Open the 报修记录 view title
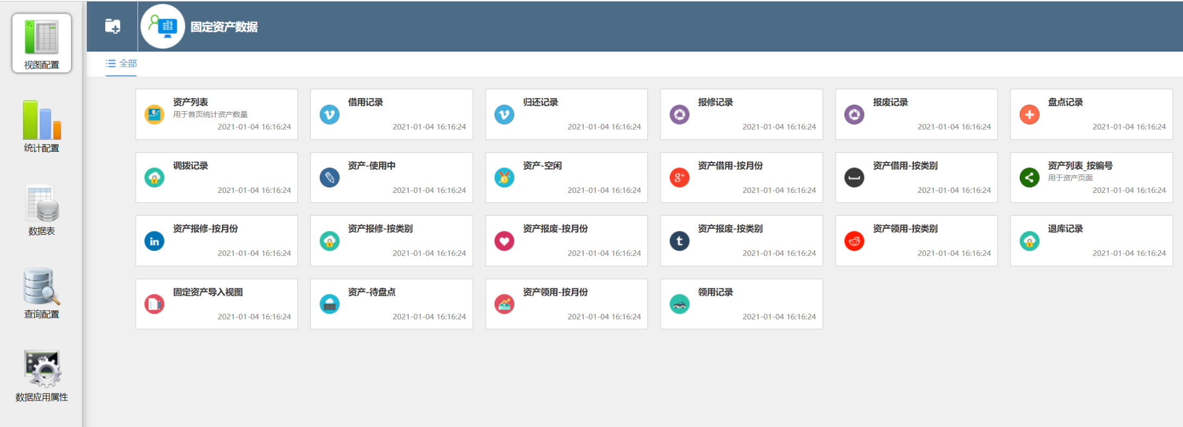 (715, 102)
